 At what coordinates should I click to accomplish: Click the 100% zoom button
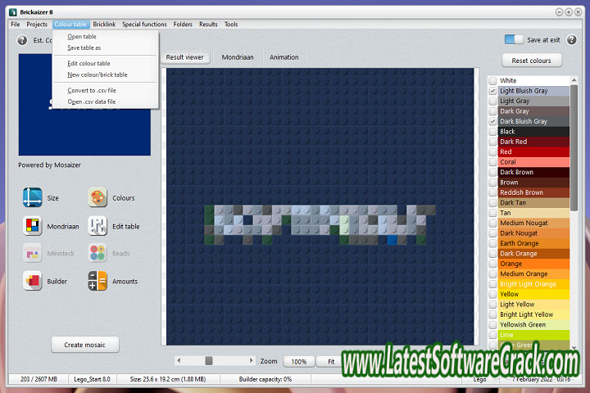[x=299, y=361]
